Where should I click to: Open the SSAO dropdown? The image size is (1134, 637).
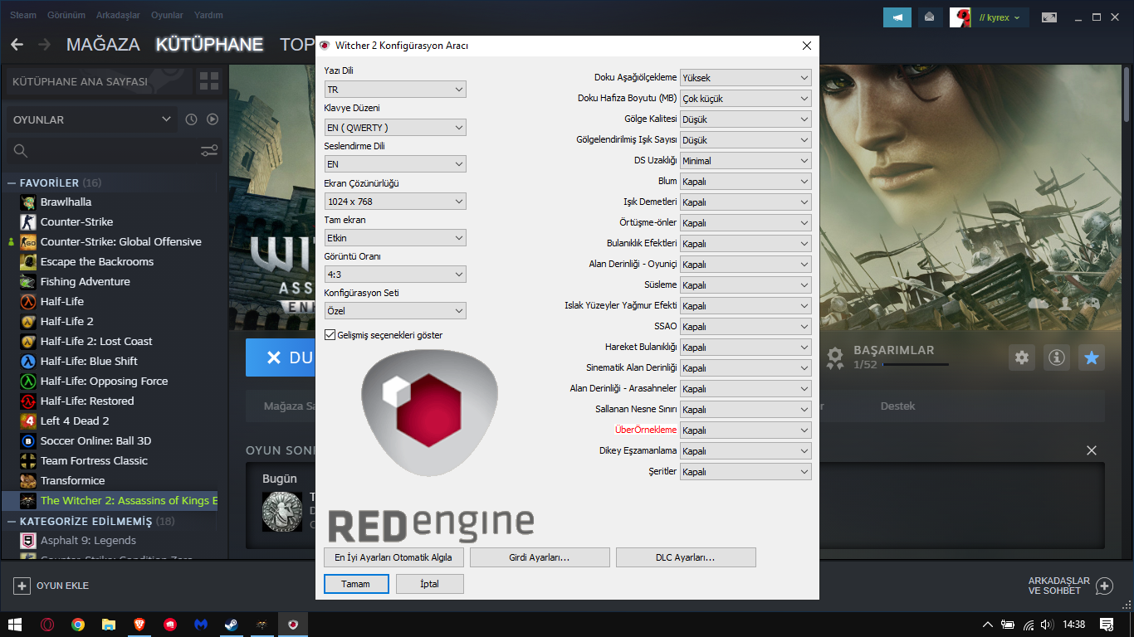pyautogui.click(x=745, y=326)
